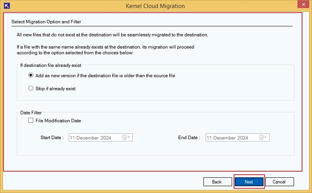Enable the File Modification Date checkbox
The image size is (312, 193).
point(31,120)
